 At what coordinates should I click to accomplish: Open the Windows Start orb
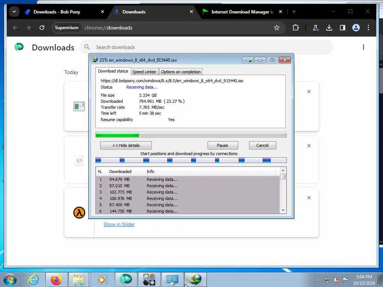click(x=10, y=280)
